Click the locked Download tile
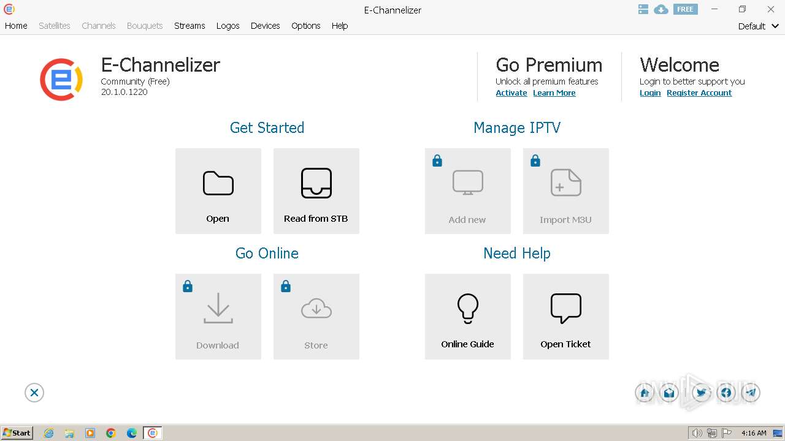This screenshot has width=785, height=441. click(218, 317)
